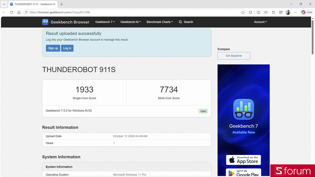Open new tab with plus icon
This screenshot has height=177, width=315.
coord(62,4)
